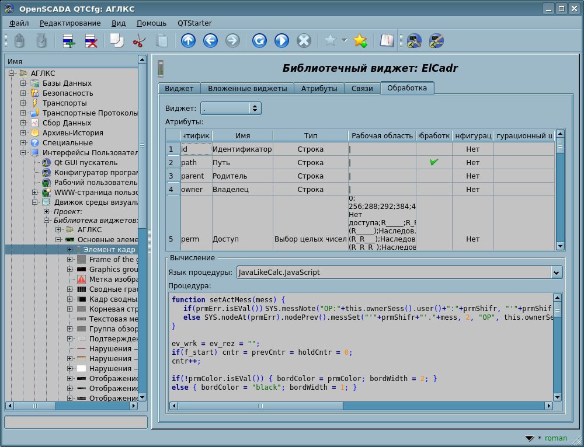Go up one level with up arrow

tap(188, 41)
